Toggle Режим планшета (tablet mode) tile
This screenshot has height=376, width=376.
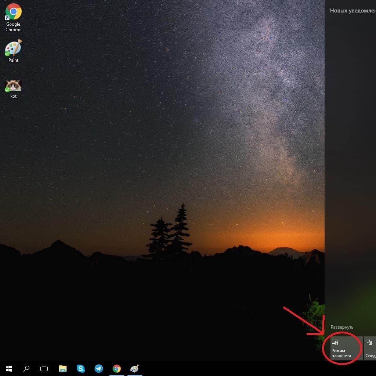(x=347, y=348)
